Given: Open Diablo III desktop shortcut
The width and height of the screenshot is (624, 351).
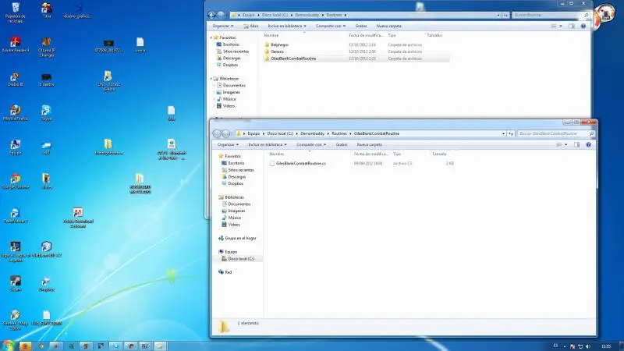Looking at the screenshot, I should pyautogui.click(x=15, y=76).
